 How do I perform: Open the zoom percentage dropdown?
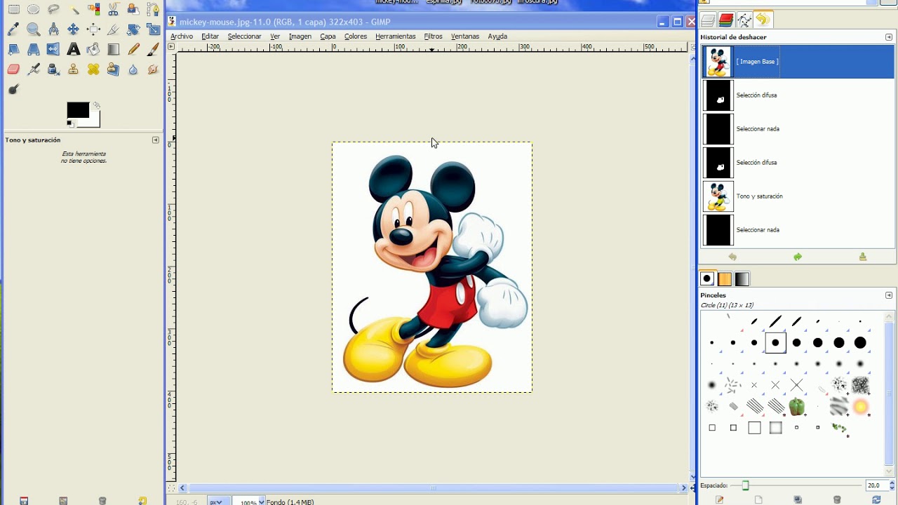(262, 501)
